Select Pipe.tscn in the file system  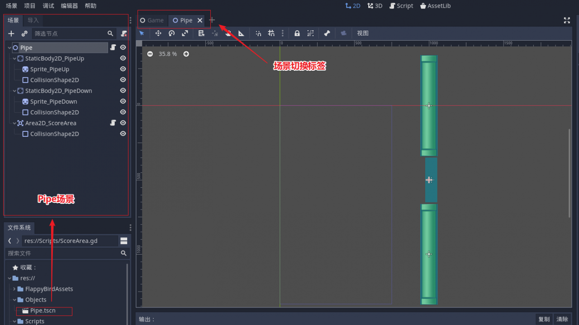(x=43, y=311)
